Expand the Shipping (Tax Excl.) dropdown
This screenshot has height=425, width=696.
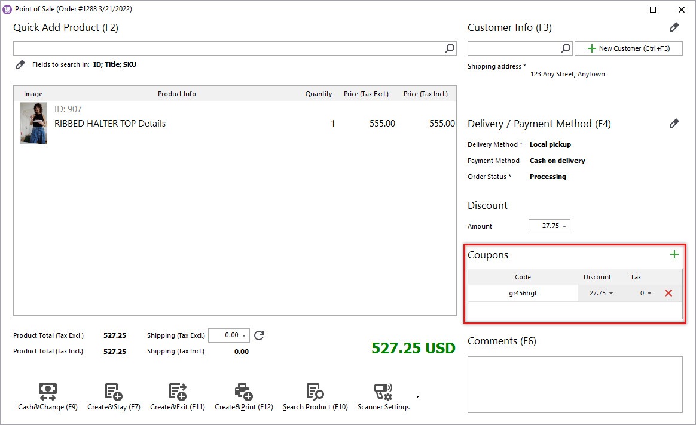tap(245, 336)
